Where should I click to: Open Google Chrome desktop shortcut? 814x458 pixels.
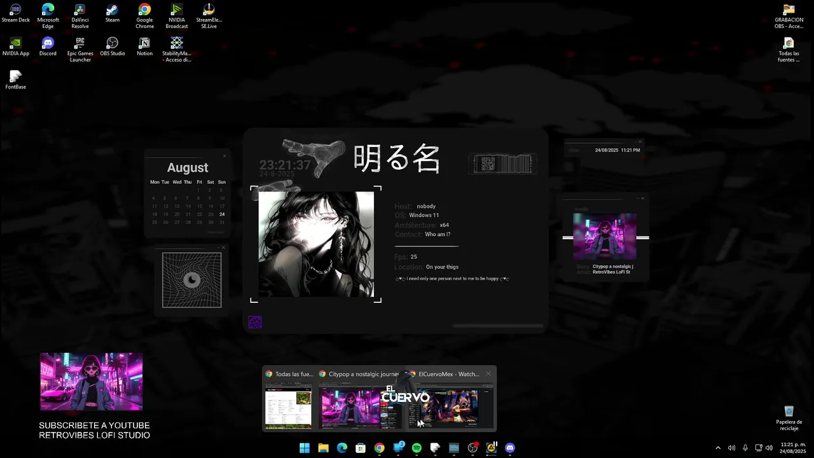coord(144,16)
